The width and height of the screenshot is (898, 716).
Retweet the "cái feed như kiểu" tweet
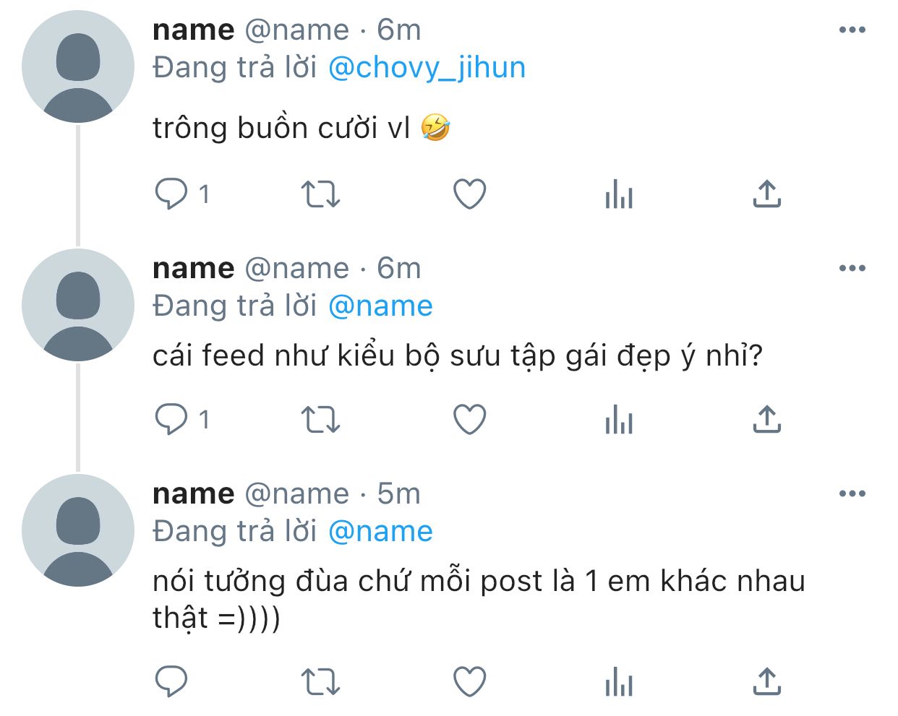320,419
